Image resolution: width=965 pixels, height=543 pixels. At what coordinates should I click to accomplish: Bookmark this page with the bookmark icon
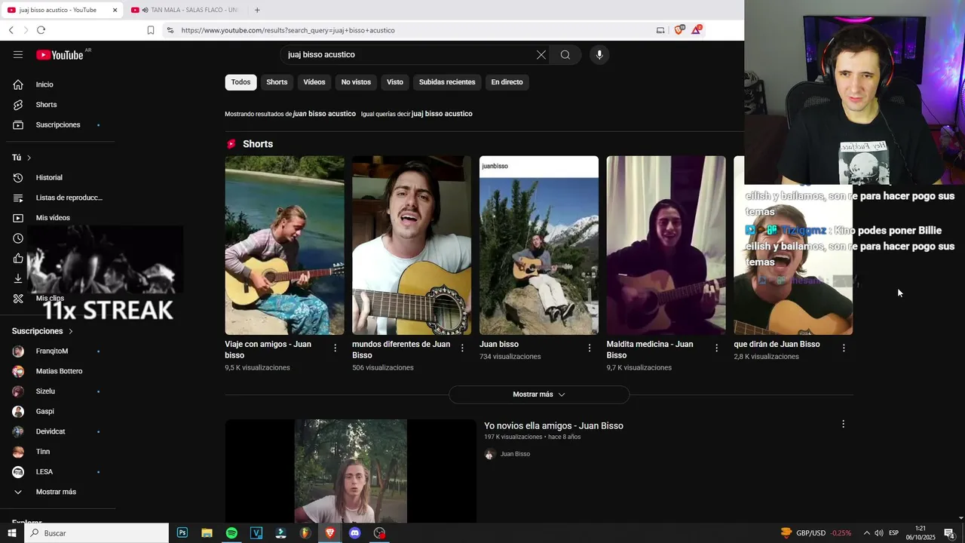(151, 30)
